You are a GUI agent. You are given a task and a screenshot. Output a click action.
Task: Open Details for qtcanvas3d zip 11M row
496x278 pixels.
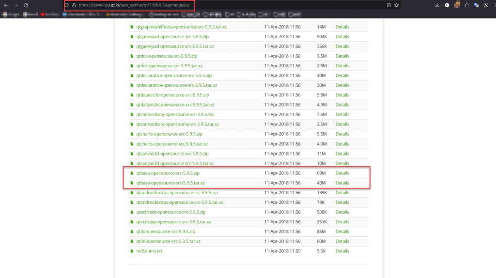coord(342,154)
